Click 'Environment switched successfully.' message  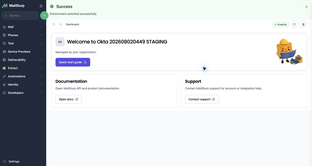[x=73, y=14]
